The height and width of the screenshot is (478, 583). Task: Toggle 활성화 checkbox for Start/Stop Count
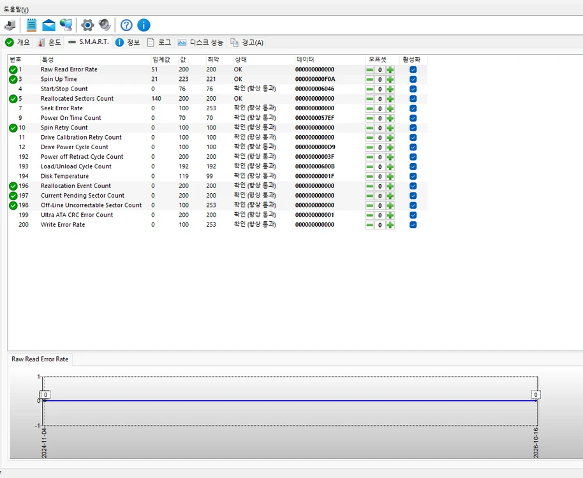click(413, 89)
